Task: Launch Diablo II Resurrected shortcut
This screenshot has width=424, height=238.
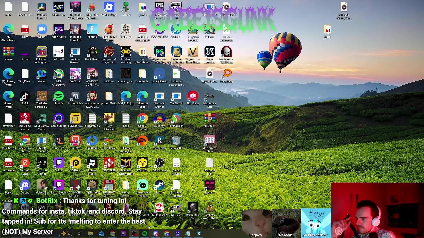Action: pyautogui.click(x=126, y=166)
